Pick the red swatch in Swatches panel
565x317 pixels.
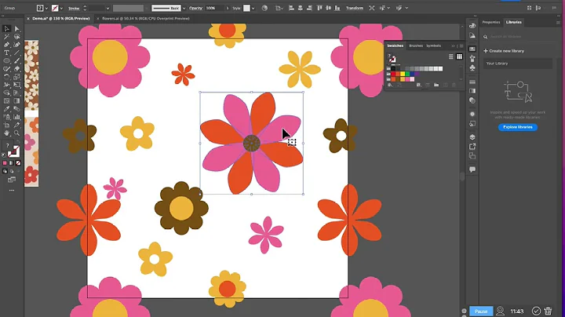[393, 74]
